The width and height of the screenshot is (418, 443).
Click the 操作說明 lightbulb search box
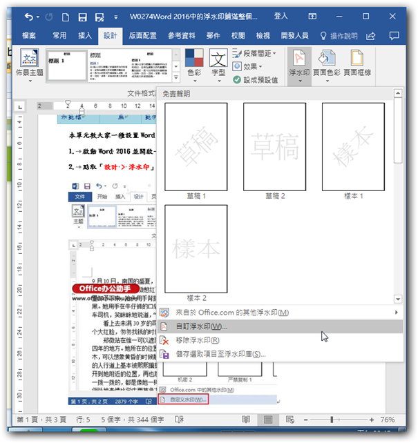coord(339,36)
